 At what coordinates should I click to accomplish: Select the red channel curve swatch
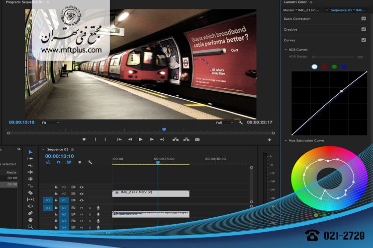(324, 66)
